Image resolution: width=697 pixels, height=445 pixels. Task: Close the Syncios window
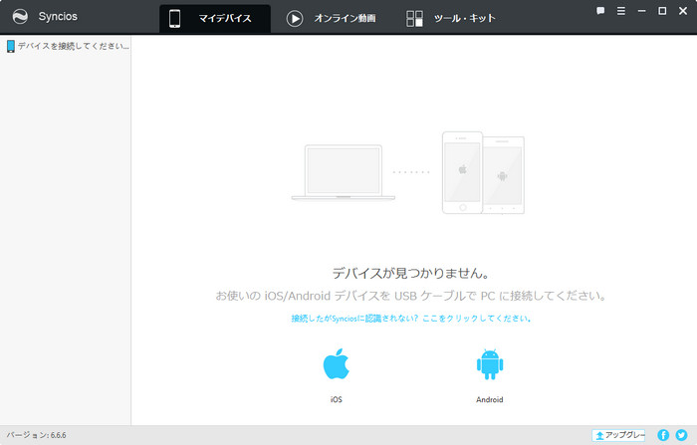pyautogui.click(x=683, y=11)
